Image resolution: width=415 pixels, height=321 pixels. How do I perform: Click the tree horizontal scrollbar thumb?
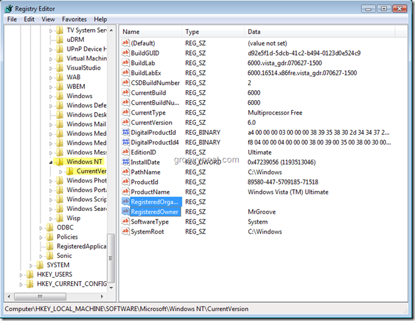pos(40,296)
